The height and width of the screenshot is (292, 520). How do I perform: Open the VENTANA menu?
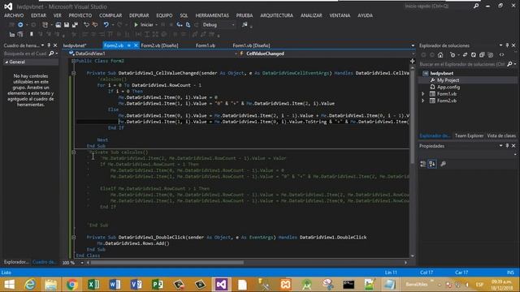click(x=340, y=15)
